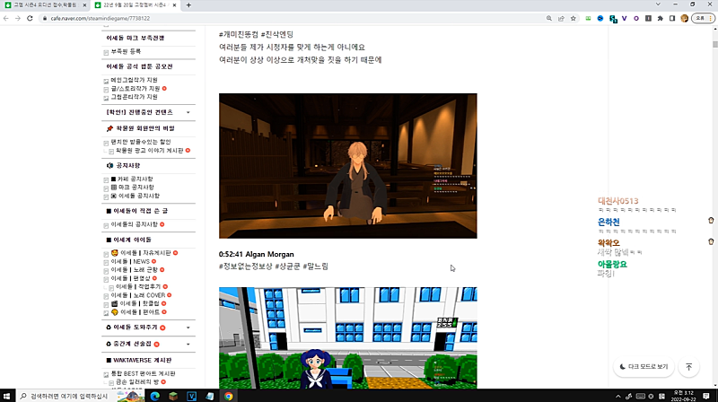Click the browser back arrow
Screen dimensions: 718x402
[6, 18]
